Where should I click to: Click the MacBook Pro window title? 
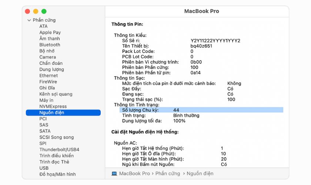202,11
